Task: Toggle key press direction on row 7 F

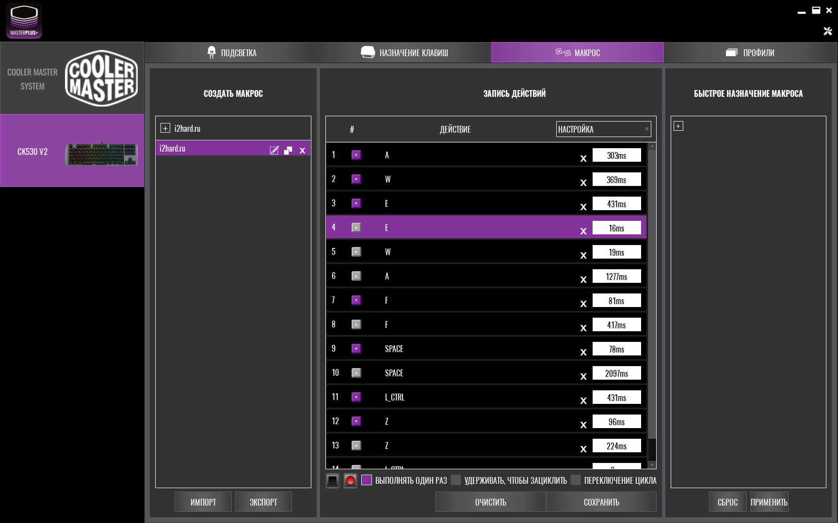Action: point(356,300)
